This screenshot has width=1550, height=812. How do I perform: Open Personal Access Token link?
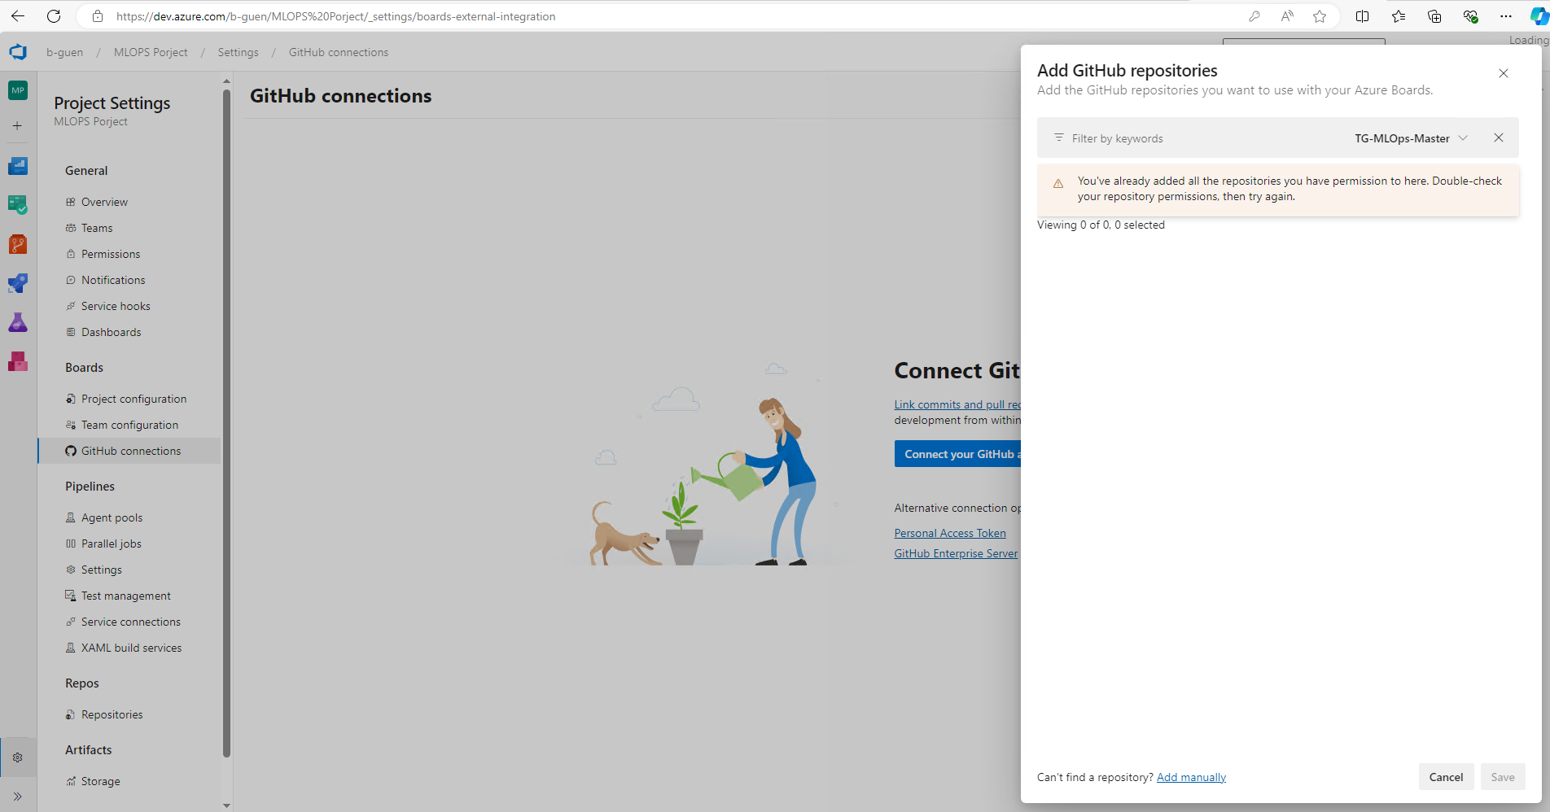pyautogui.click(x=950, y=533)
